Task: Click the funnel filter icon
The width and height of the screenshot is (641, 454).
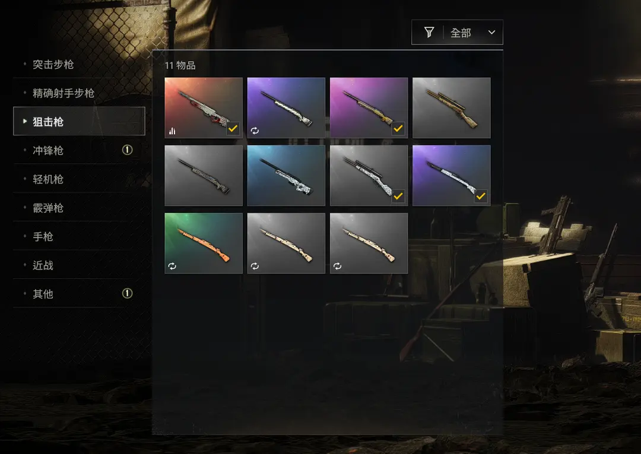Action: coord(429,32)
